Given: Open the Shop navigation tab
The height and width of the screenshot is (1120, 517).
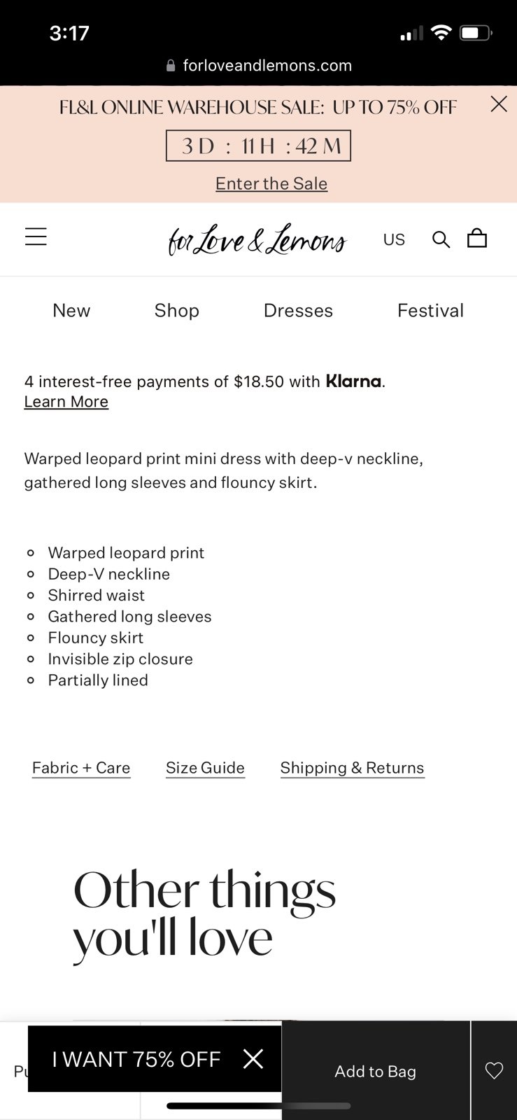Looking at the screenshot, I should [x=177, y=311].
